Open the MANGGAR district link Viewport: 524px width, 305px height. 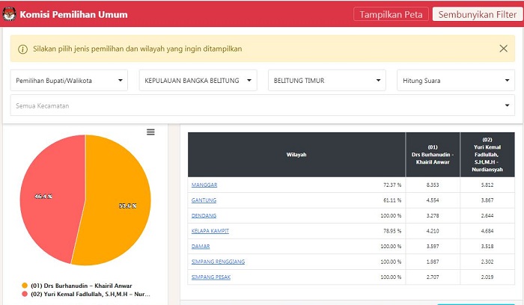point(204,185)
